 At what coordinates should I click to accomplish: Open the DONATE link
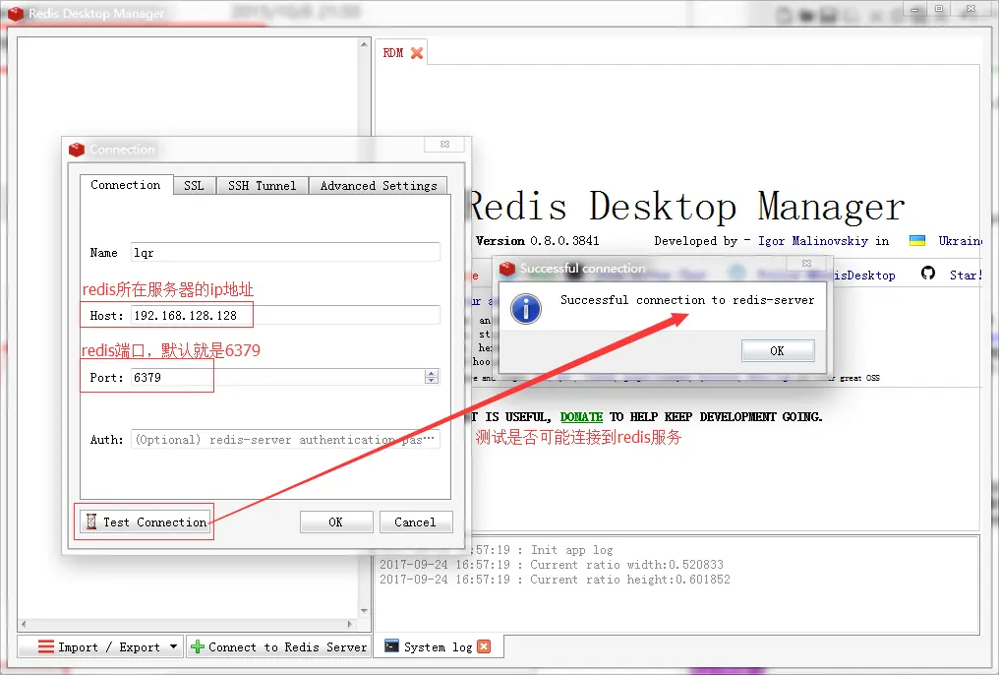(x=581, y=417)
